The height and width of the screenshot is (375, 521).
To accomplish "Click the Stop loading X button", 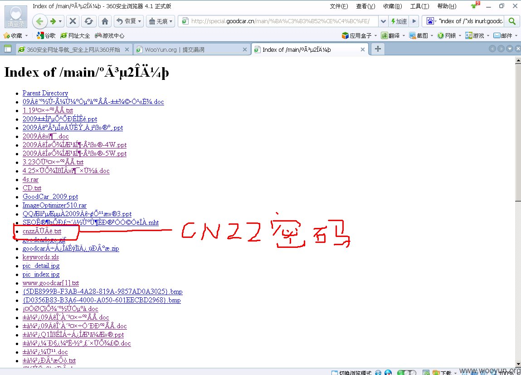I will (73, 21).
